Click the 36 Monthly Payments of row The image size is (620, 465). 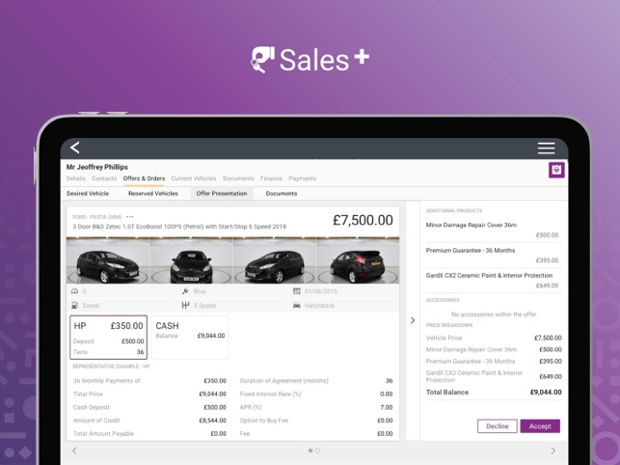[149, 381]
